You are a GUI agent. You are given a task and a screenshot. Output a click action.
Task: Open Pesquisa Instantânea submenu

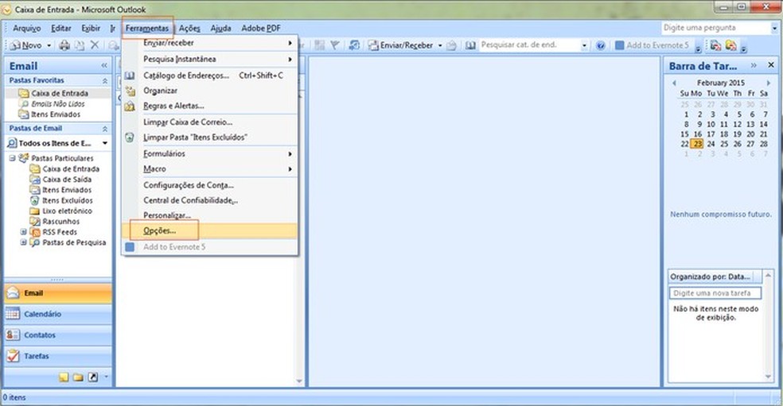(x=210, y=60)
